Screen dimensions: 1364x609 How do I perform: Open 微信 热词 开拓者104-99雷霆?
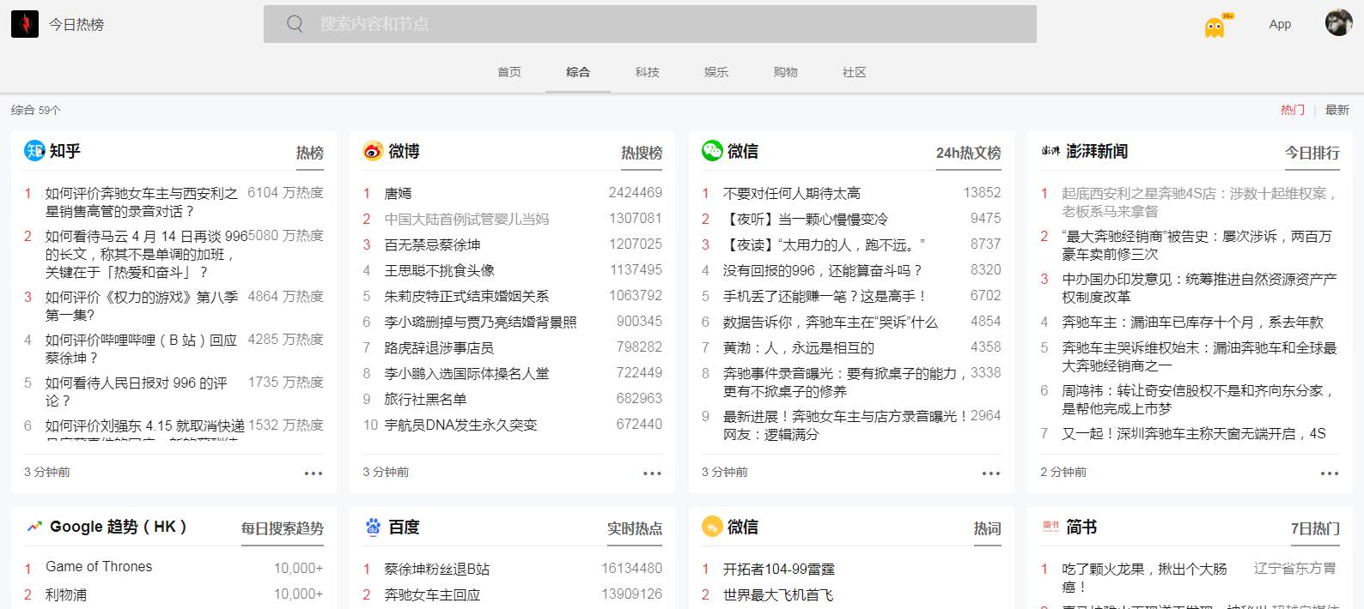[779, 569]
